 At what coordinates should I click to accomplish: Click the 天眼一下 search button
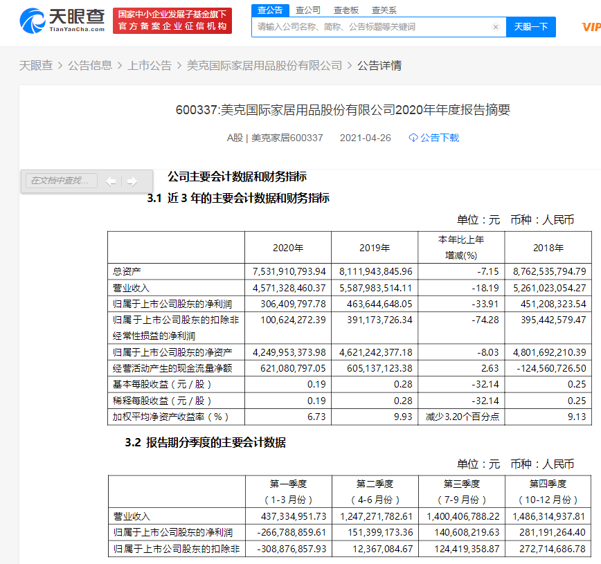[x=531, y=27]
